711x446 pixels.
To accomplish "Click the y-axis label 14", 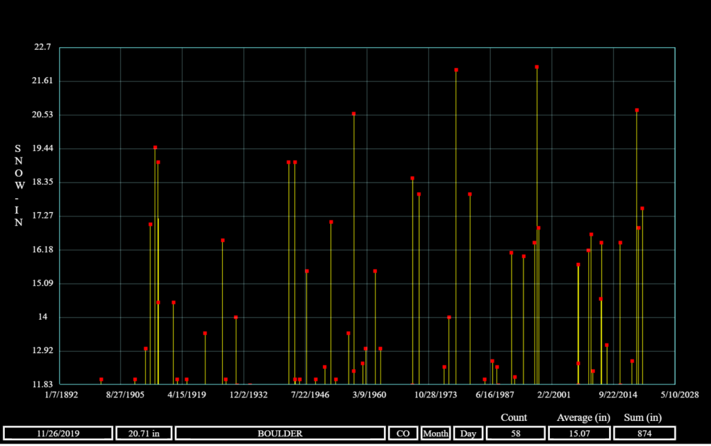I will pos(42,317).
